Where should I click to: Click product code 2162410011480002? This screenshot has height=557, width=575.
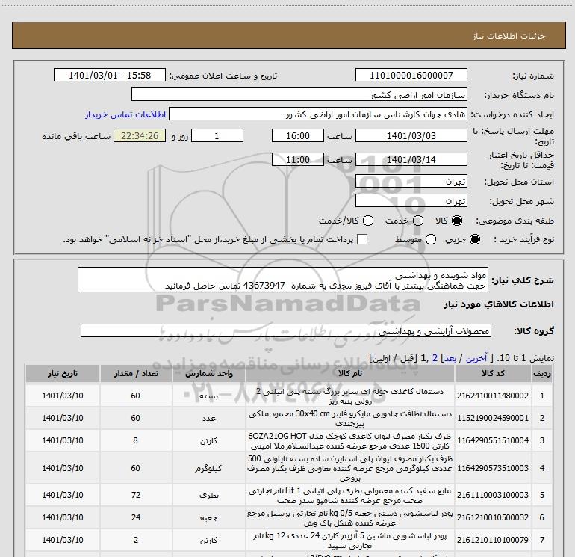coord(493,396)
